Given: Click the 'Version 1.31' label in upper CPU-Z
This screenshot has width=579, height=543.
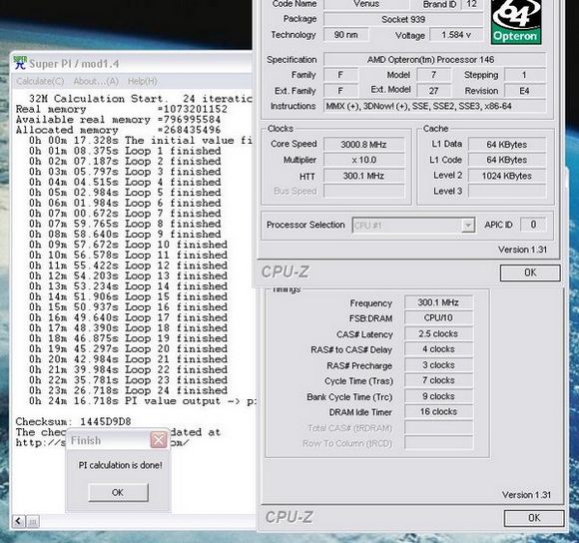Looking at the screenshot, I should 522,250.
